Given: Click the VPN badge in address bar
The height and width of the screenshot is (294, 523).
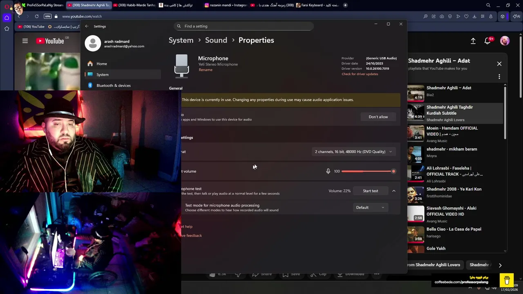Looking at the screenshot, I should point(47,16).
